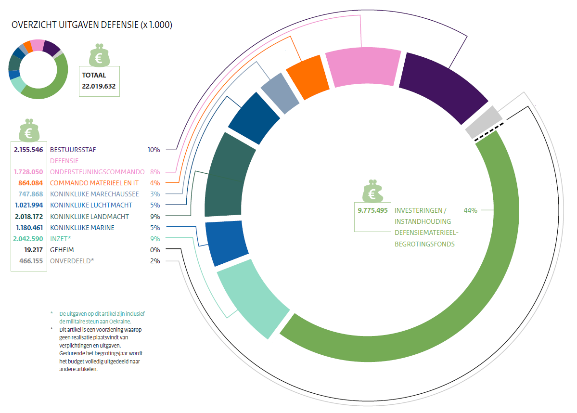Click the money bag icon above the amounts list
Viewport: 577px width, 413px height.
pyautogui.click(x=29, y=130)
